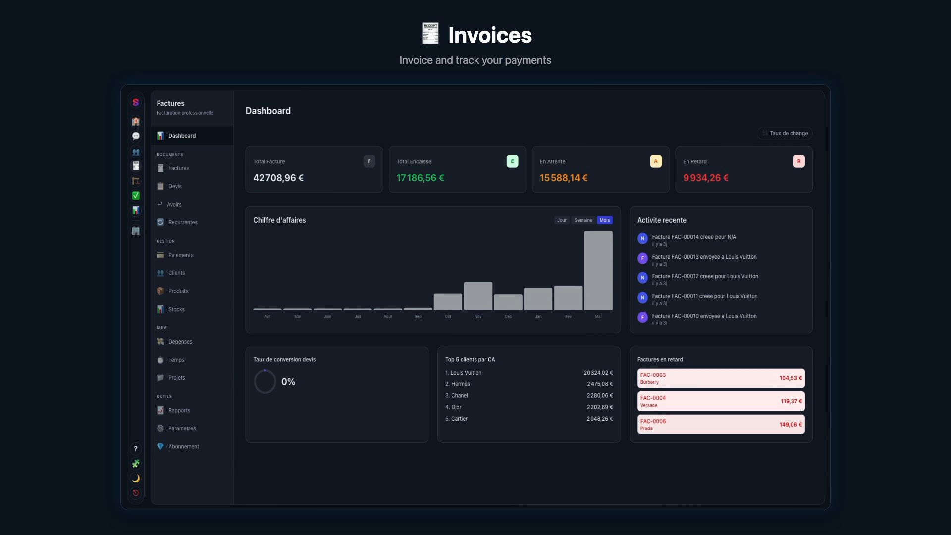Image resolution: width=951 pixels, height=535 pixels.
Task: Open Devis in the sidebar menu
Action: [x=175, y=187]
